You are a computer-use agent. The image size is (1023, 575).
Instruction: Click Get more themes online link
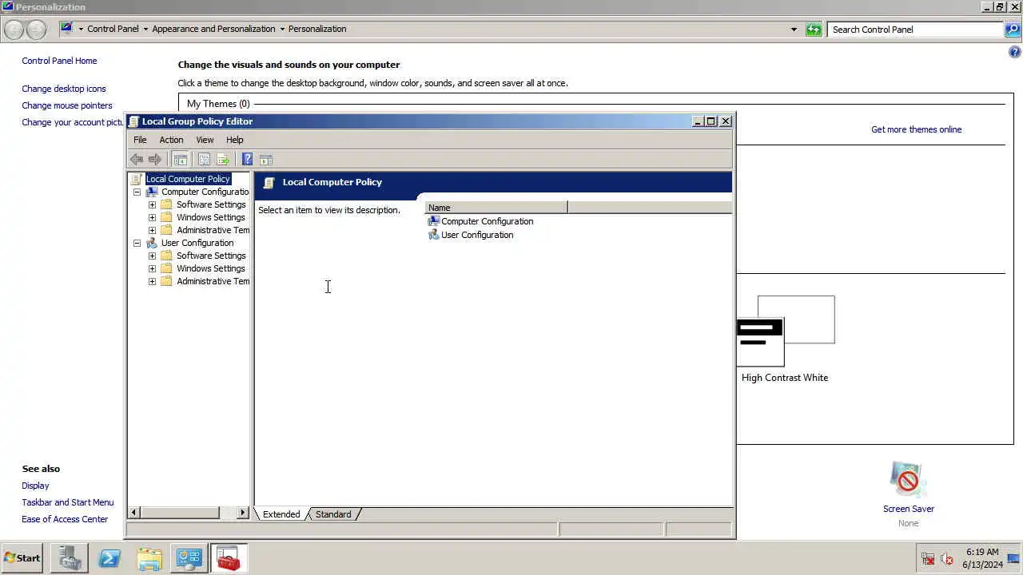pos(916,129)
